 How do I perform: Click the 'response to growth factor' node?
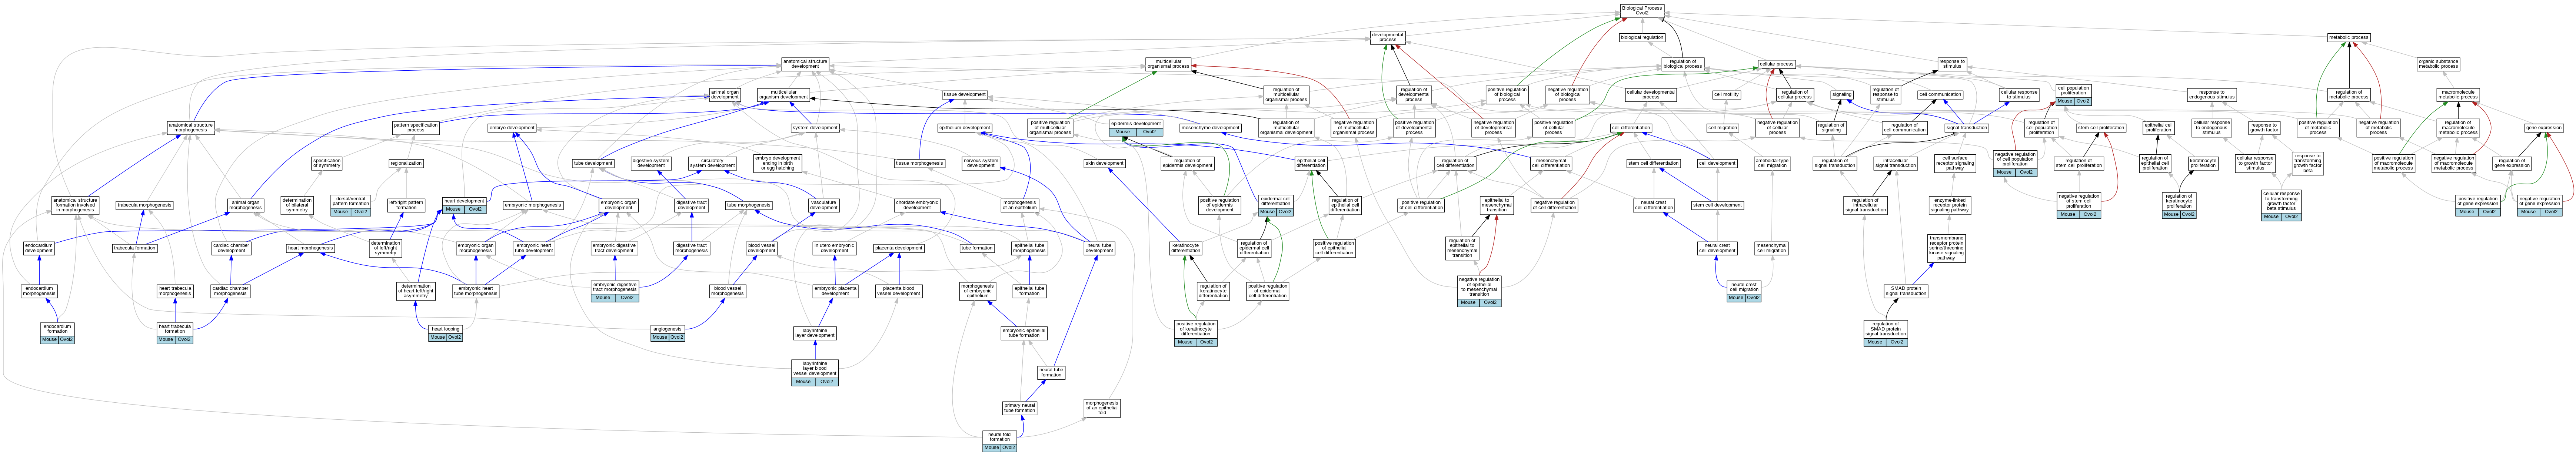tap(2264, 128)
